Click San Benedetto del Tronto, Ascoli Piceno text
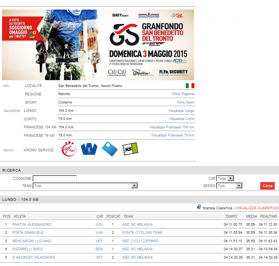This screenshot has width=279, height=266. coord(90,86)
